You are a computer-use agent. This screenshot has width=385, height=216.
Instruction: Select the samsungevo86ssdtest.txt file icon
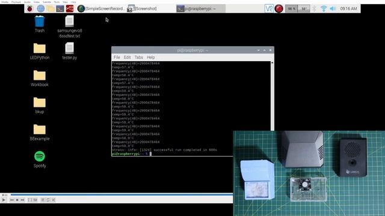click(70, 26)
